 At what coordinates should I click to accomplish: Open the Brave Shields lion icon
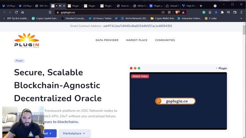(x=177, y=12)
